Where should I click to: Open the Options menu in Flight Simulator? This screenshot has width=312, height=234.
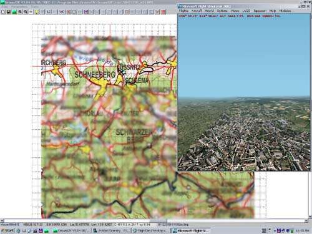point(222,11)
